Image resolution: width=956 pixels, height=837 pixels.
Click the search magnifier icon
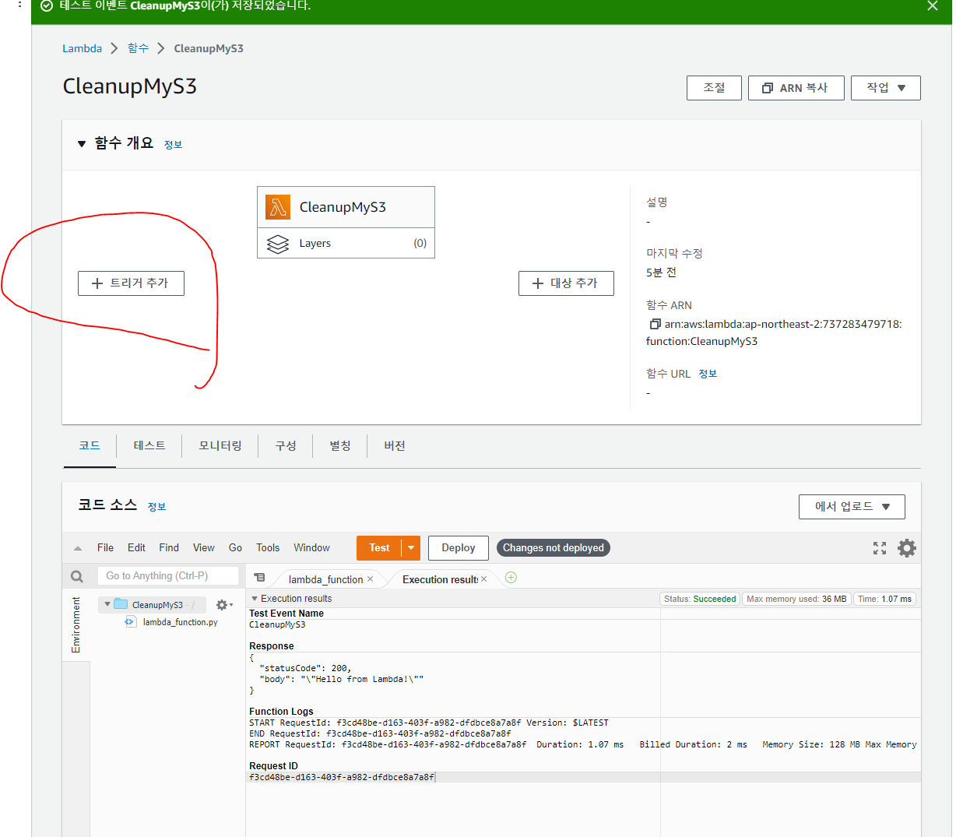(76, 576)
